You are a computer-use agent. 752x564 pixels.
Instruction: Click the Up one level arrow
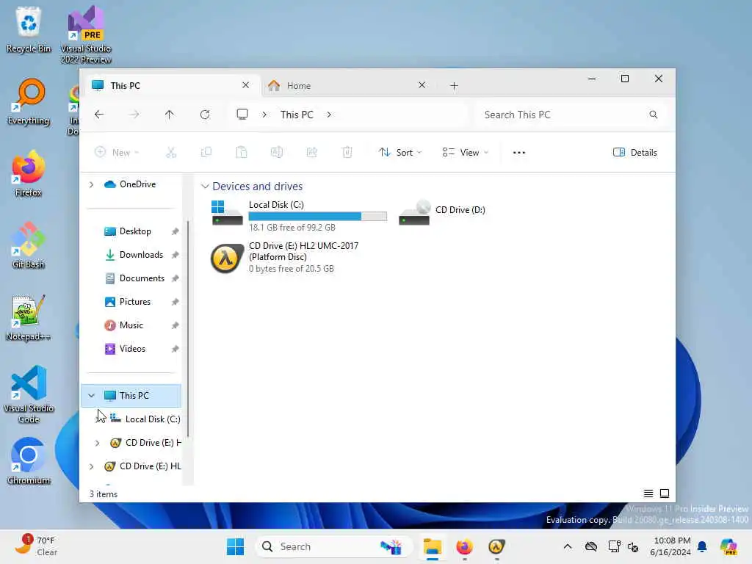click(170, 115)
